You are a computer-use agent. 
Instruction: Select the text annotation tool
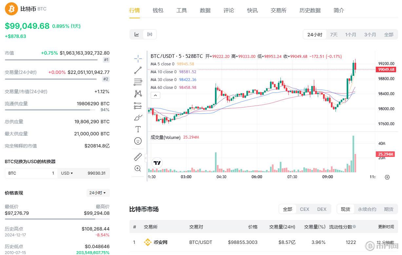point(138,129)
